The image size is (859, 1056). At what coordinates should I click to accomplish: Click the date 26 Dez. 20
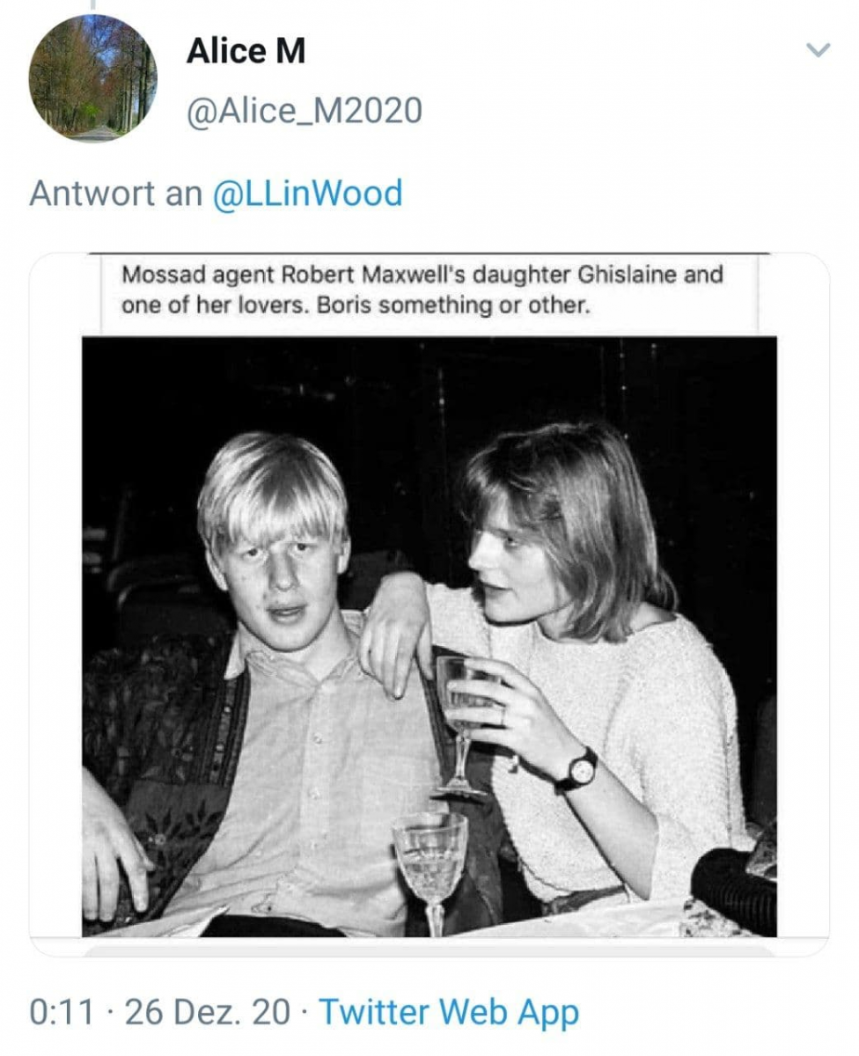tap(207, 1012)
